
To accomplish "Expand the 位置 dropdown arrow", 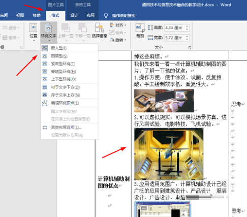I will (x=34, y=41).
